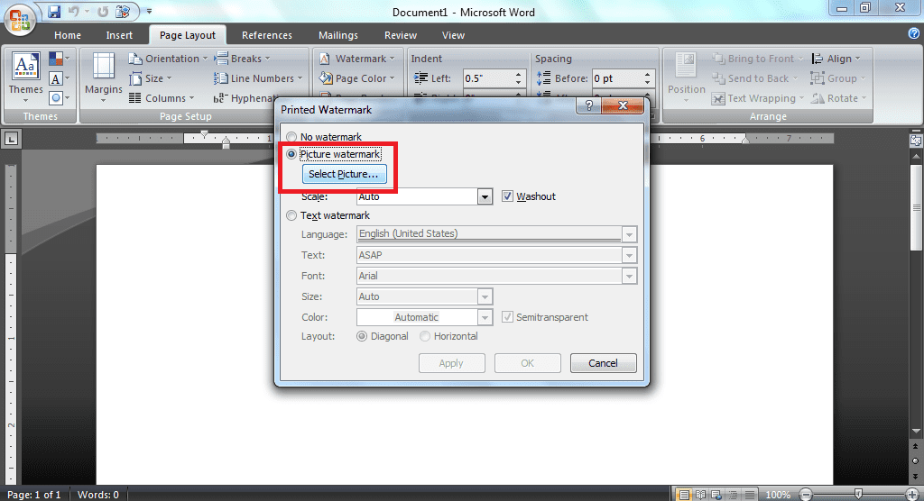Switch to Print Layout view
This screenshot has width=924, height=501.
click(x=684, y=495)
